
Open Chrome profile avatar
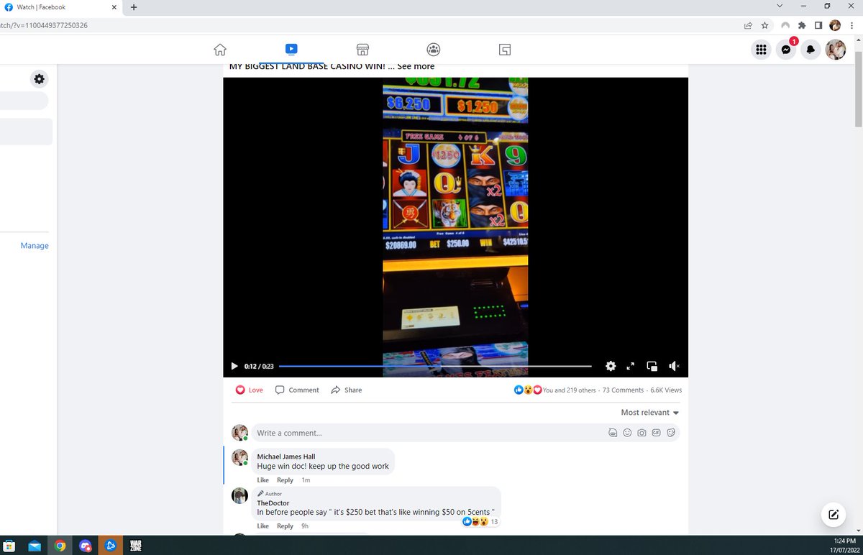point(835,25)
